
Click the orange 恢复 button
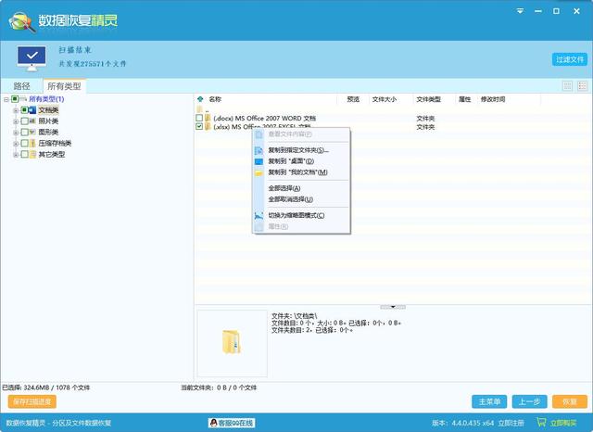click(x=570, y=401)
